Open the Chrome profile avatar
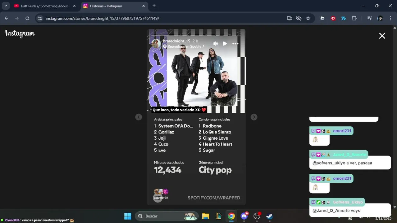Viewport: 397px width, 223px height. pyautogui.click(x=380, y=18)
